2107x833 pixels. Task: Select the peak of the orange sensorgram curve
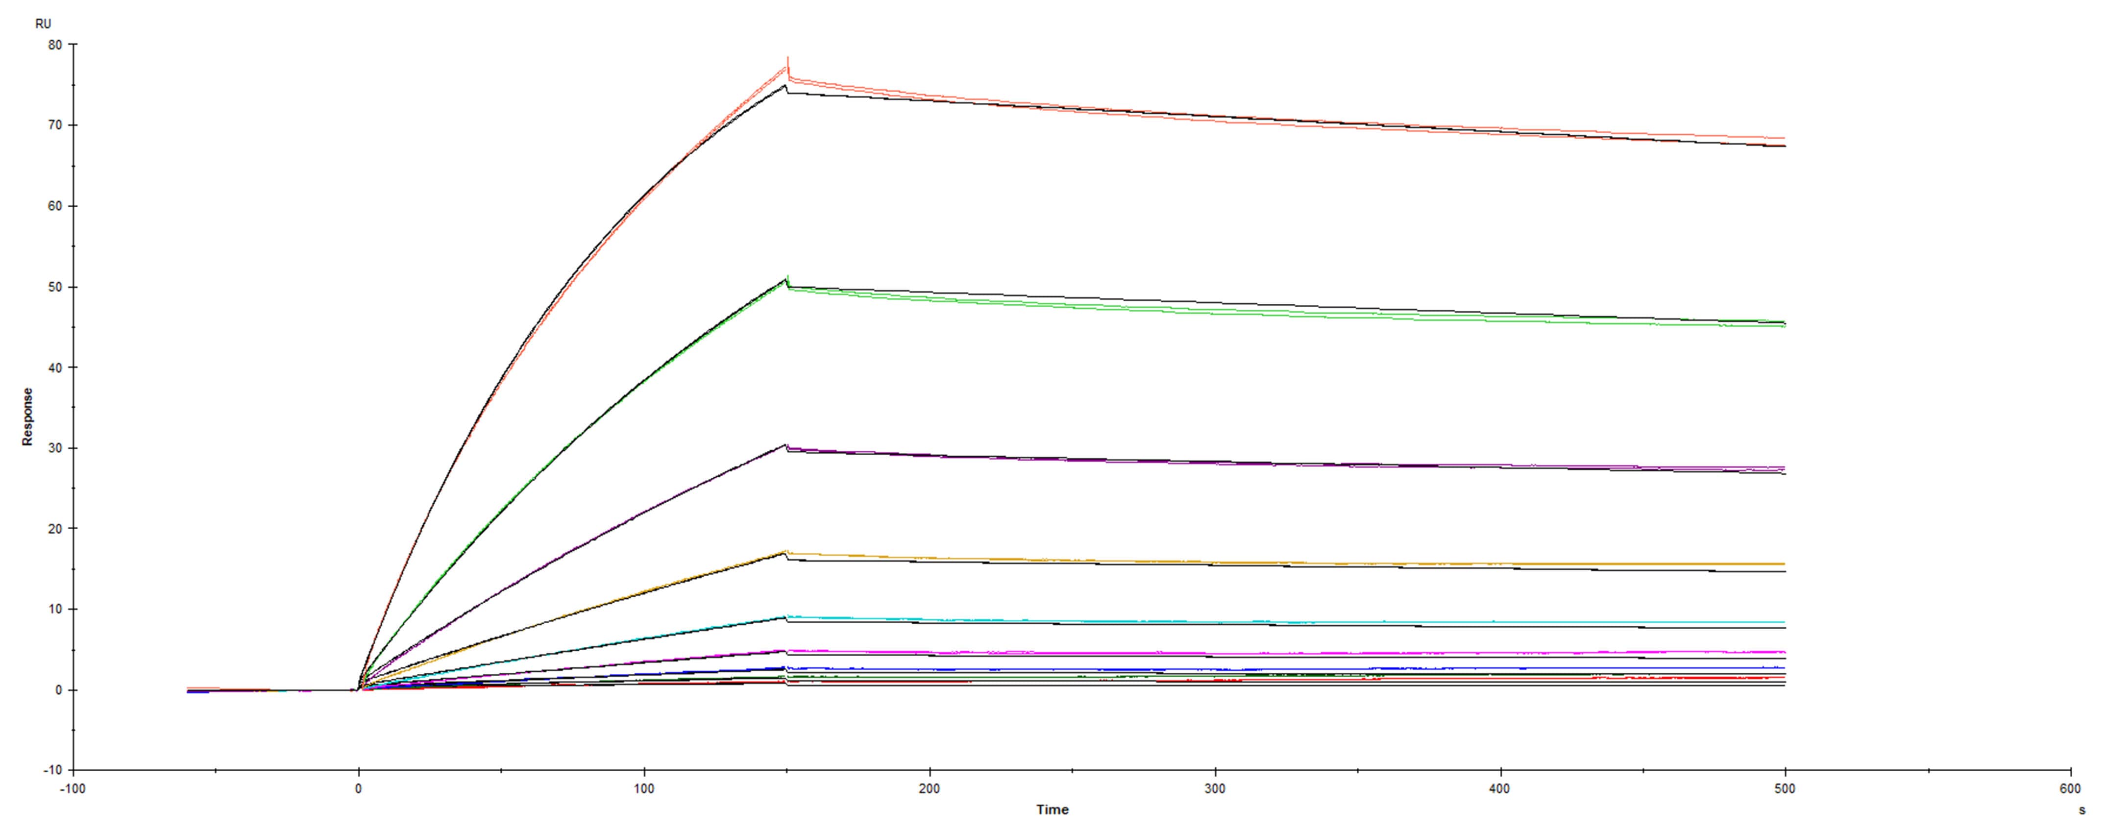(786, 552)
